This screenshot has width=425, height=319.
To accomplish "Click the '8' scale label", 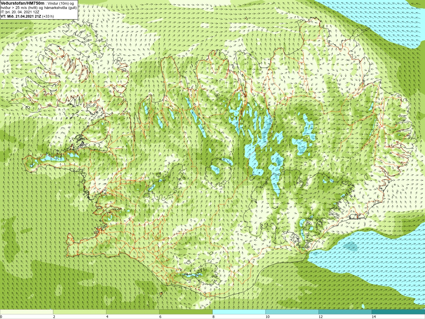I will click(213, 317).
